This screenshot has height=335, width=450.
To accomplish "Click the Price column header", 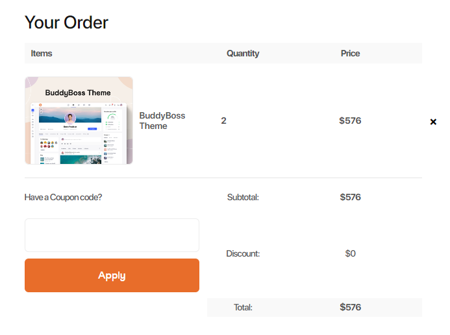I will tap(350, 53).
